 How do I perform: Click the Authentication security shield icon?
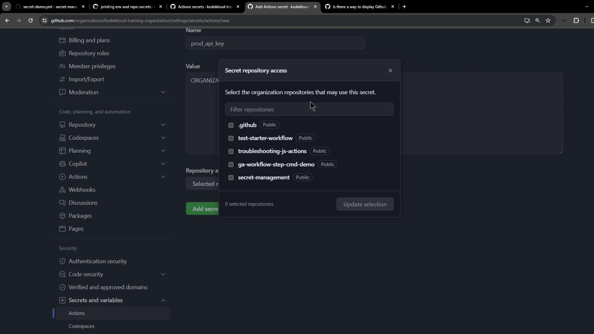(62, 261)
